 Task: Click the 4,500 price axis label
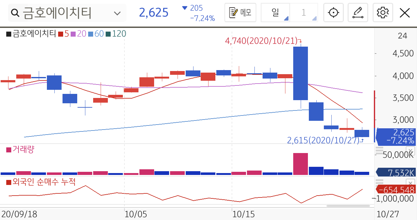pyautogui.click(x=403, y=53)
